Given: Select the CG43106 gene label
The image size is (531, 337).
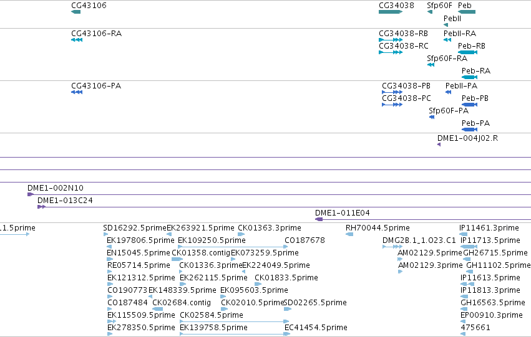Looking at the screenshot, I should [89, 6].
